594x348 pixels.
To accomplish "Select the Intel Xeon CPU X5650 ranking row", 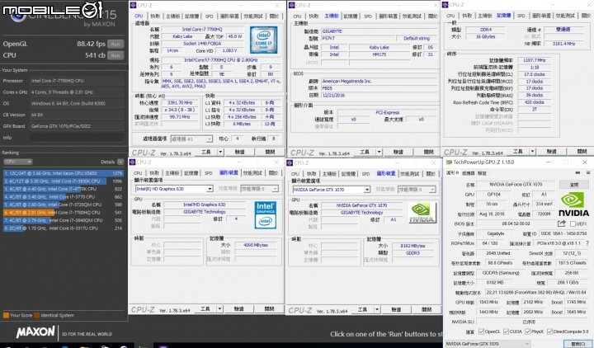I will pyautogui.click(x=64, y=173).
